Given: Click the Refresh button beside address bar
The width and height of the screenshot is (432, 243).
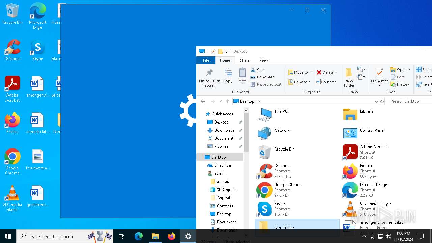Looking at the screenshot, I should (382, 101).
